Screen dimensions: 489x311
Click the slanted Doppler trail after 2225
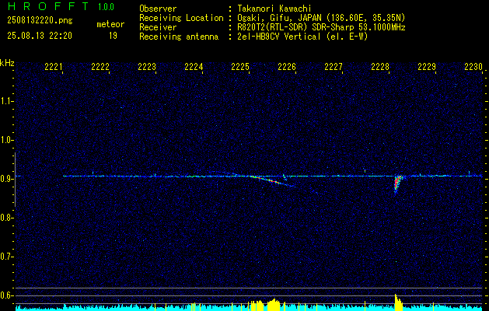pyautogui.click(x=273, y=181)
